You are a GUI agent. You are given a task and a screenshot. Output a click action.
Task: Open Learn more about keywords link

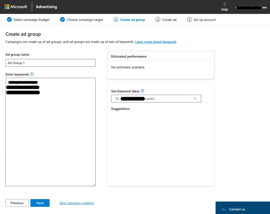coord(156,42)
